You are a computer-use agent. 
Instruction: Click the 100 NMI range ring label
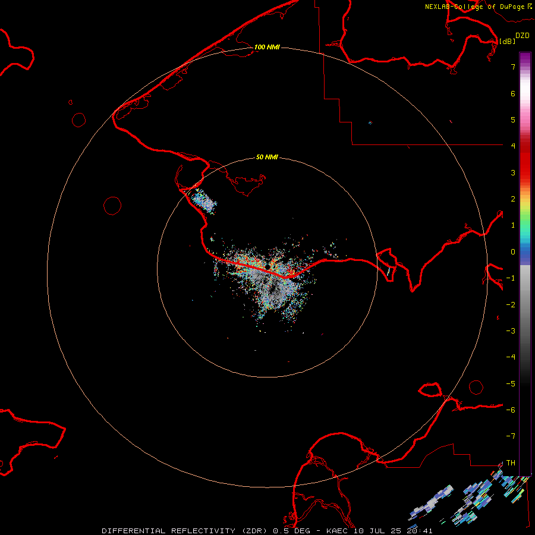pos(267,47)
